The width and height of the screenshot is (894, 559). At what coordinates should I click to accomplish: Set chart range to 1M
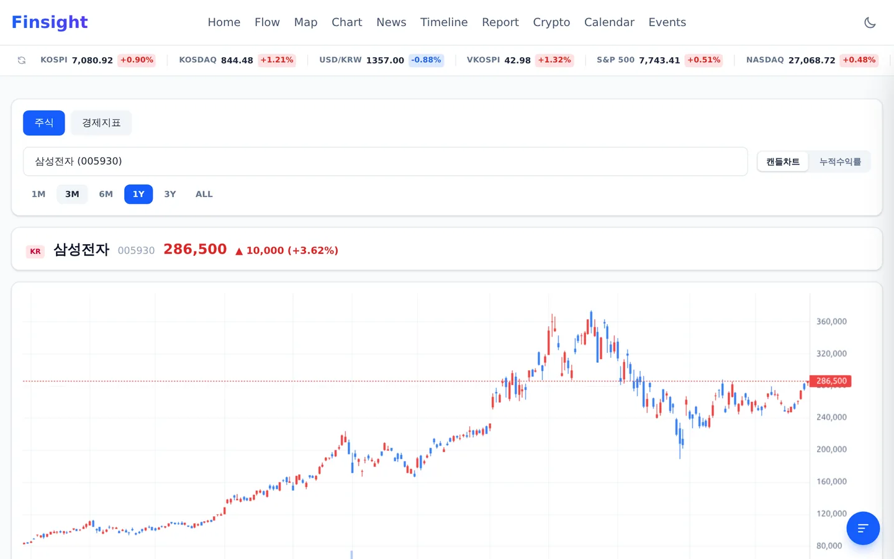38,194
